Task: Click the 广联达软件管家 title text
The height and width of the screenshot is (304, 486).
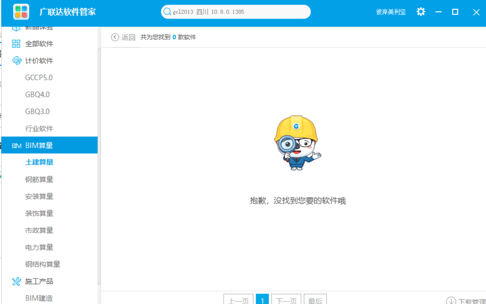Action: (67, 12)
